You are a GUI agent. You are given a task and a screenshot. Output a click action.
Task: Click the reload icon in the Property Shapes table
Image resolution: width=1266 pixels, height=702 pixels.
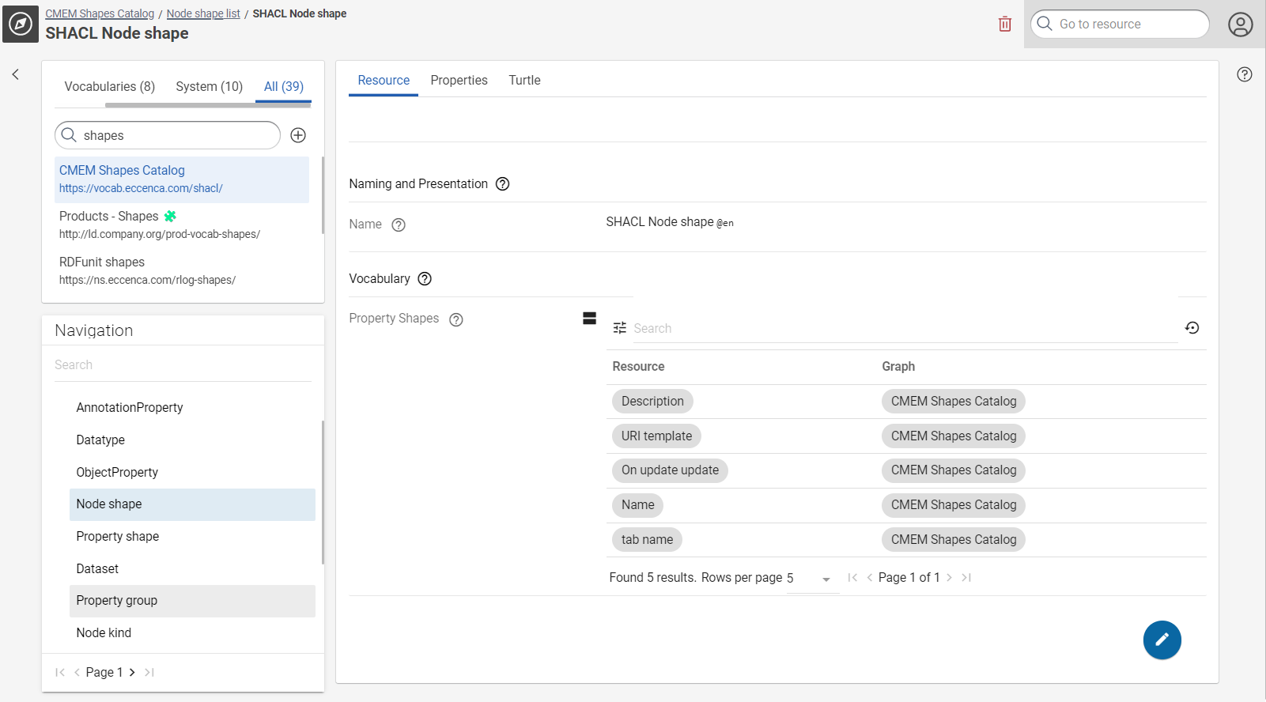point(1192,328)
